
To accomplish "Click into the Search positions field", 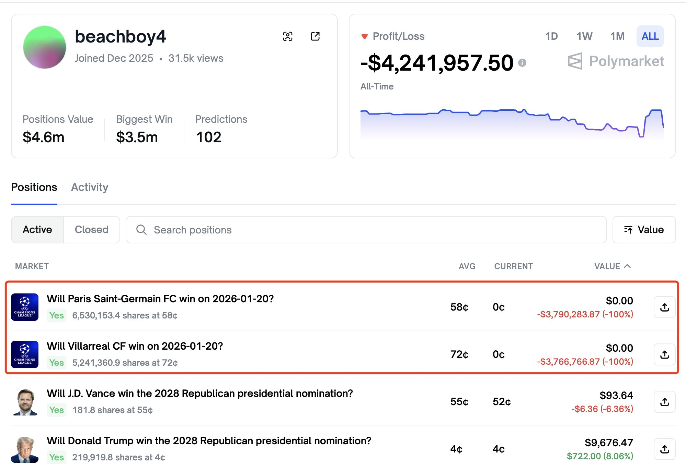I will click(366, 230).
